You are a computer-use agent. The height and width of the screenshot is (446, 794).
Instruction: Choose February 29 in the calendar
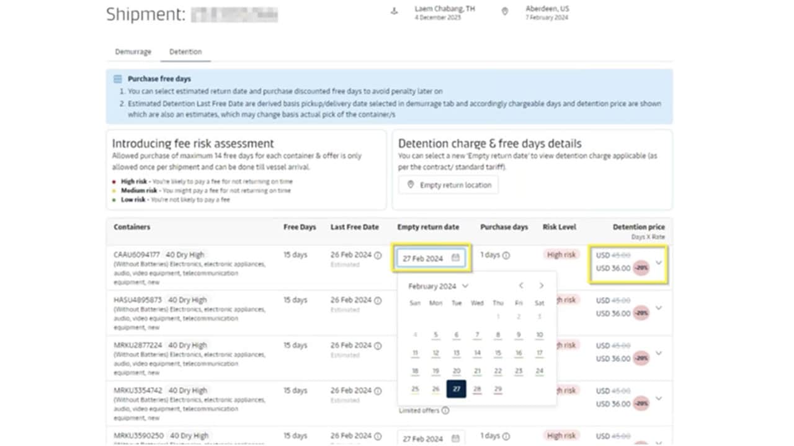click(x=497, y=390)
